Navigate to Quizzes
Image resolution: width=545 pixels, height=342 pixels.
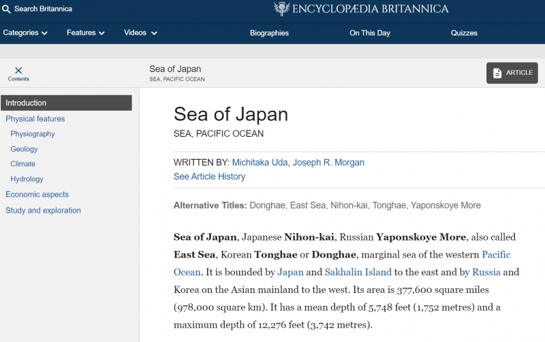464,33
